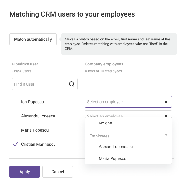Click the purple Apply button

coord(25,172)
